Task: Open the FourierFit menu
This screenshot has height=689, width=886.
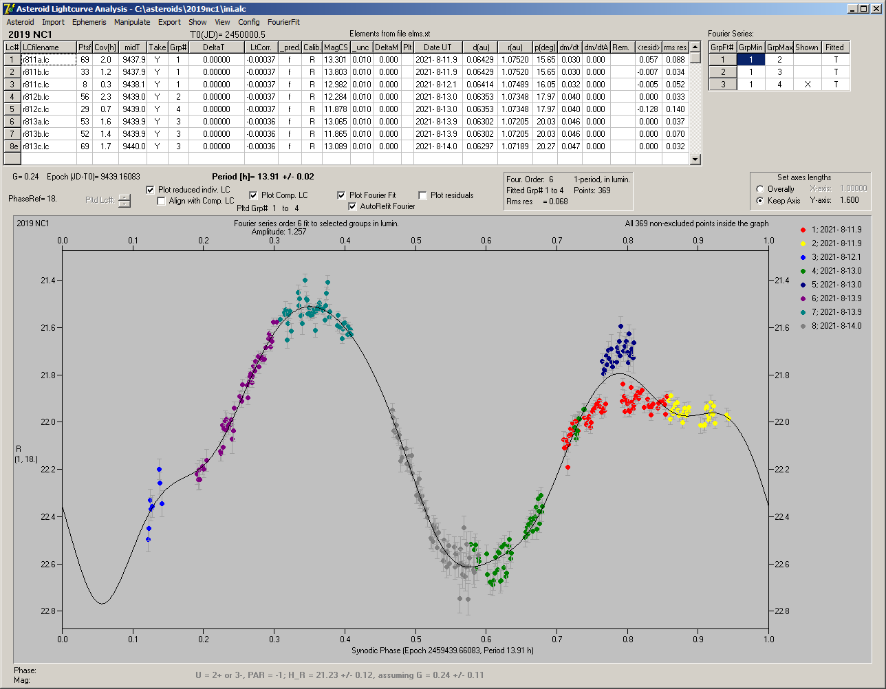Action: (x=284, y=22)
